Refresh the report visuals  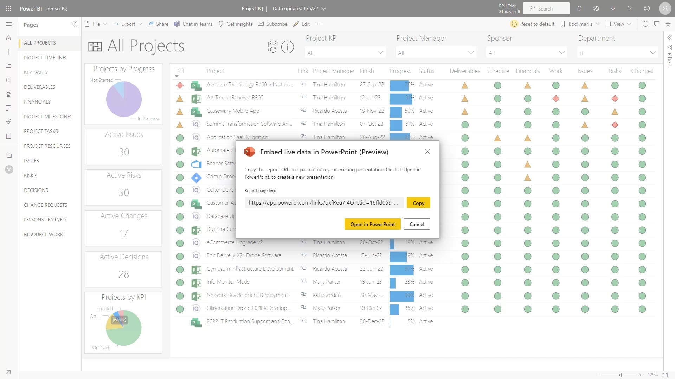pos(645,24)
